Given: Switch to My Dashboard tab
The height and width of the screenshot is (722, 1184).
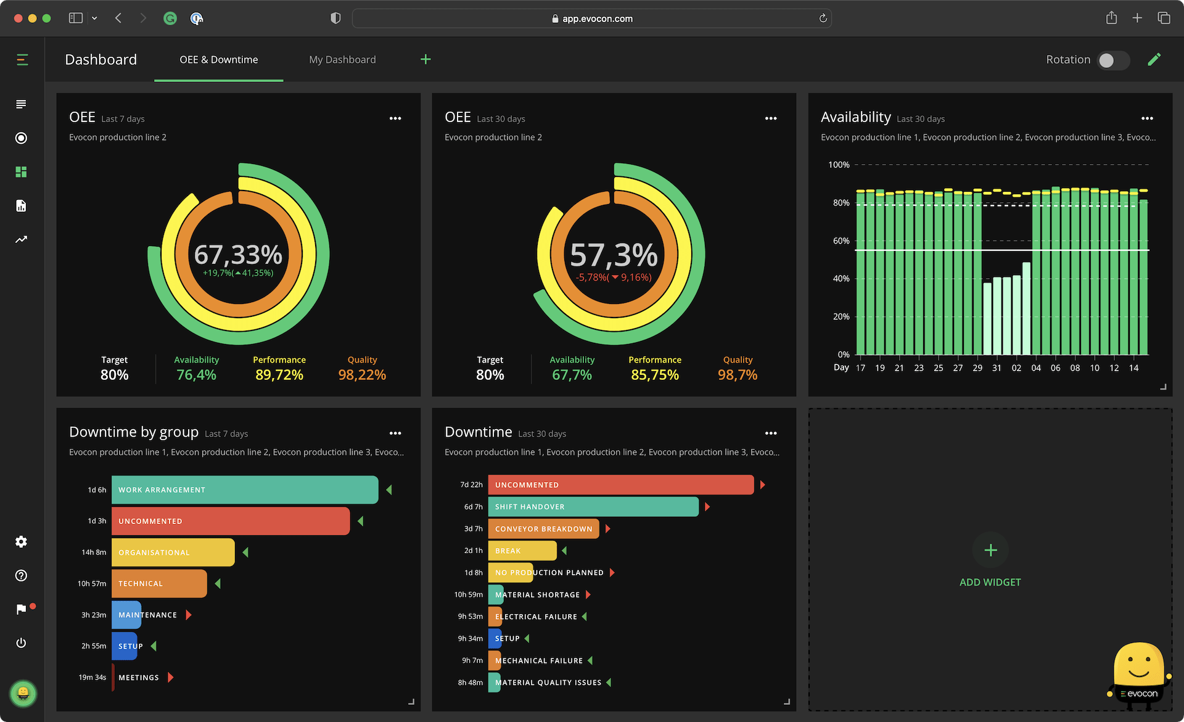Looking at the screenshot, I should click(342, 59).
